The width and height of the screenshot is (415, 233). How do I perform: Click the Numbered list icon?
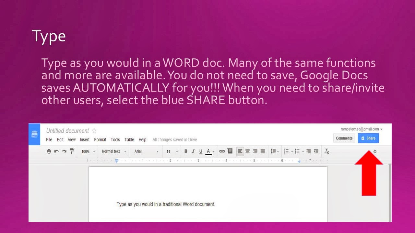coord(286,151)
